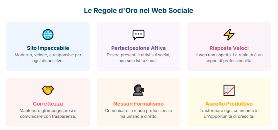Click description text about responsive modern site

(x=48, y=58)
